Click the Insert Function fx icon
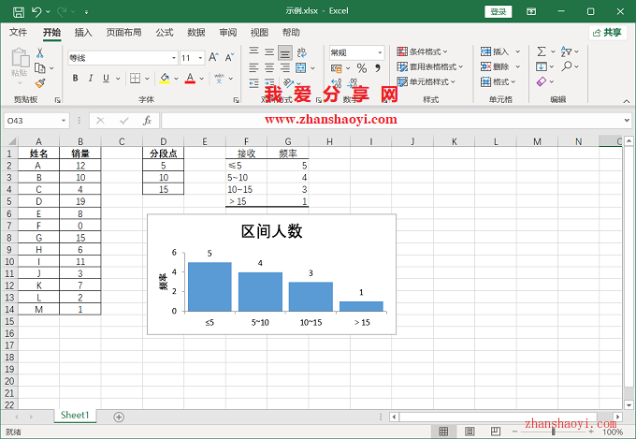The height and width of the screenshot is (439, 636). click(x=147, y=121)
